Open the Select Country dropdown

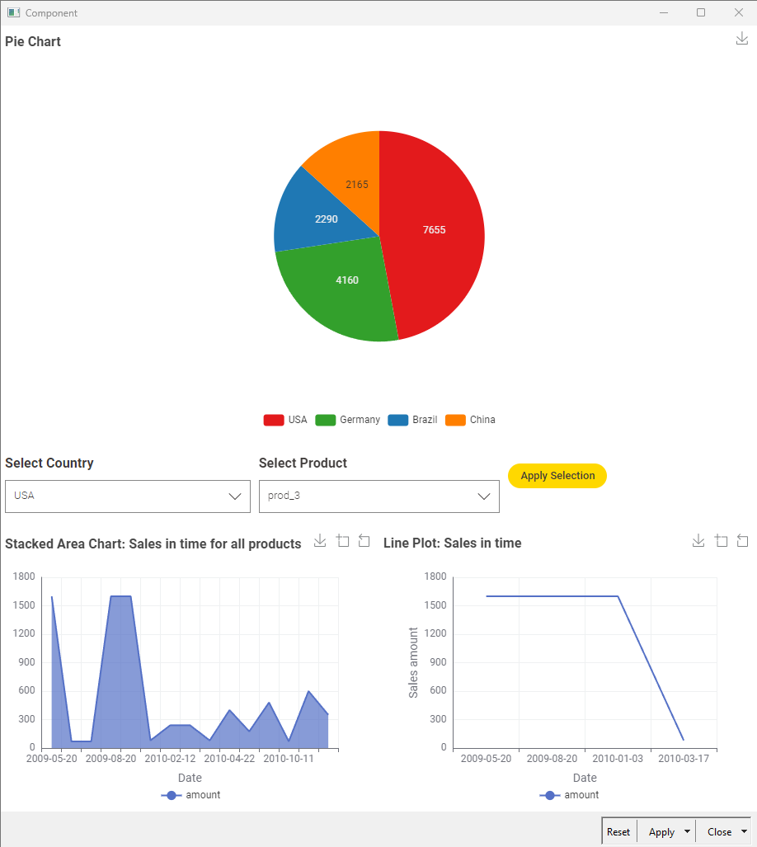[128, 496]
